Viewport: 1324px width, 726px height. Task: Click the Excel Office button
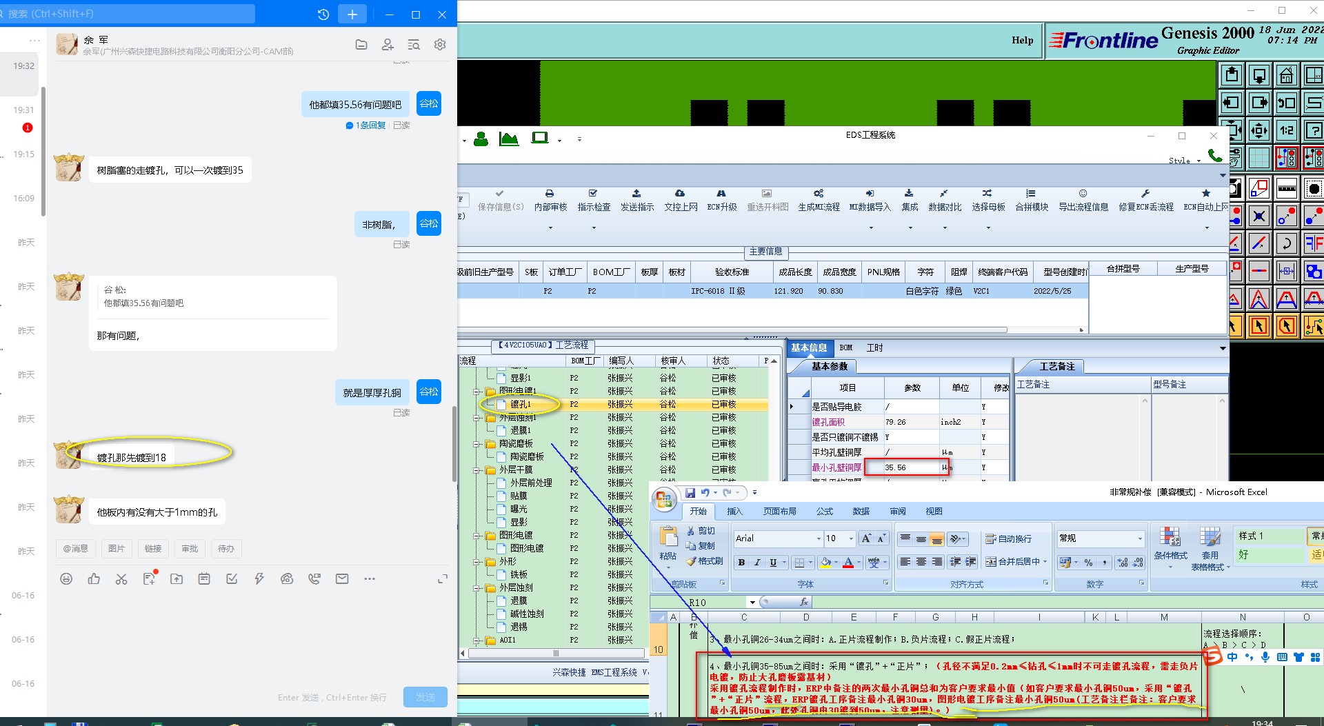pos(664,500)
